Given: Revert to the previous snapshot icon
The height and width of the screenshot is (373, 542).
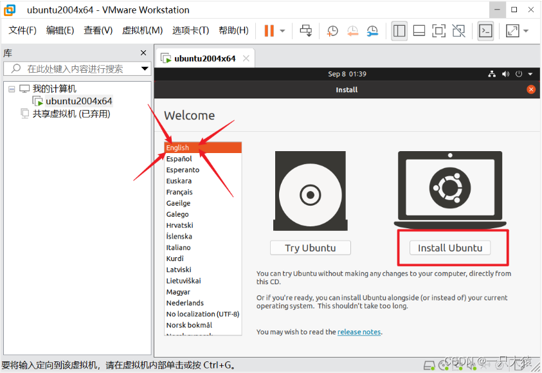Looking at the screenshot, I should point(352,31).
